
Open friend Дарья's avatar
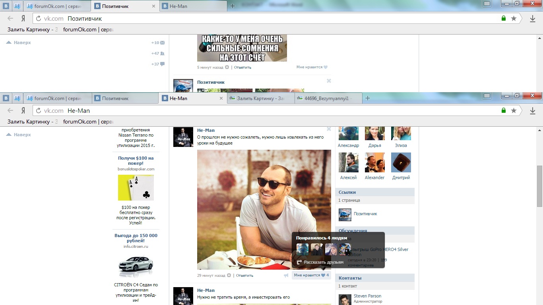point(375,133)
